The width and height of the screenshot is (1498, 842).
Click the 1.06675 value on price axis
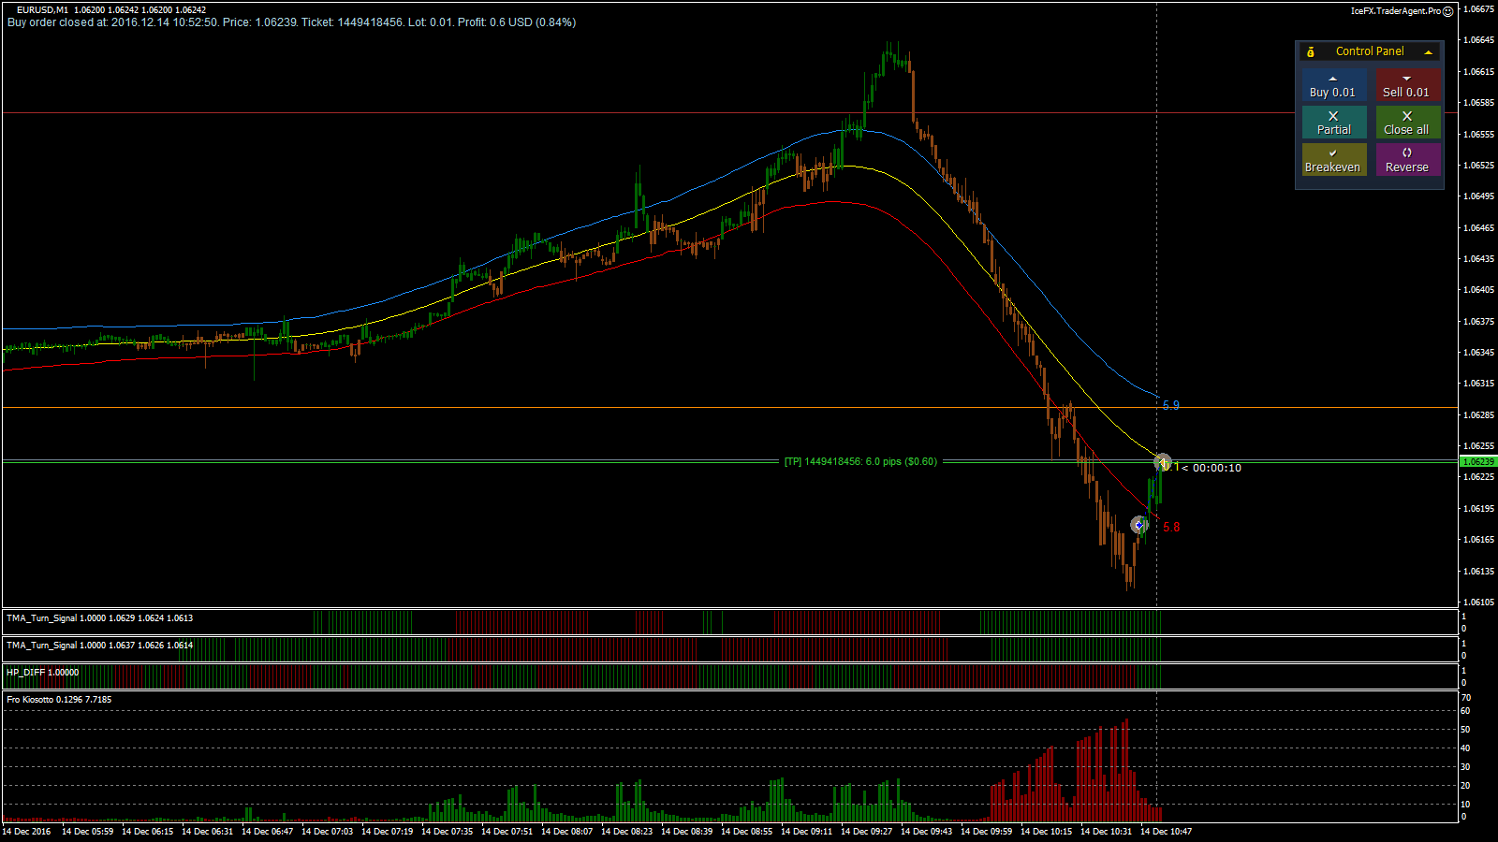(1478, 9)
